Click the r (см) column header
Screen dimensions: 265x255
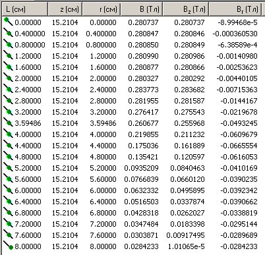(102, 9)
